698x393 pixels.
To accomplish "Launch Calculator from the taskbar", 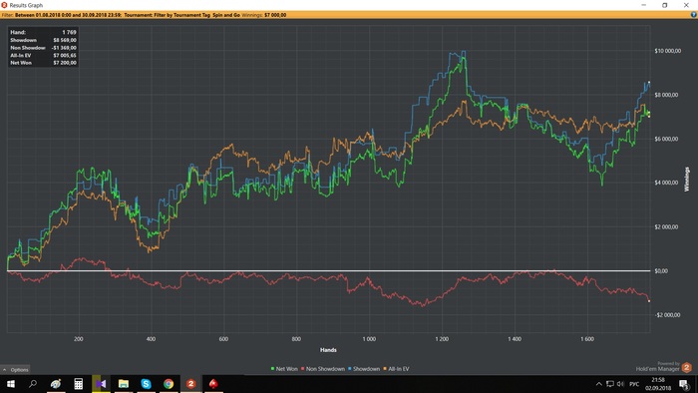I will (x=79, y=384).
